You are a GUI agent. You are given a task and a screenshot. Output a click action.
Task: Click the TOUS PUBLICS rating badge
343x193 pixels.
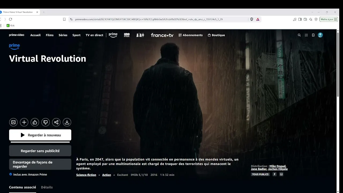point(260,174)
